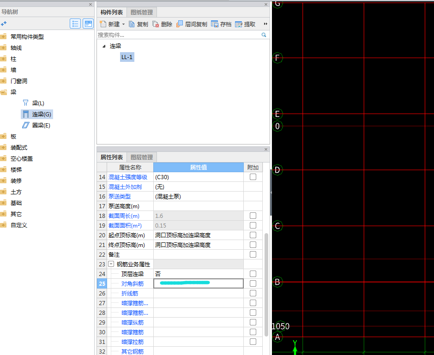Click the add icon in navigation tree
434x355 pixels.
4,24
